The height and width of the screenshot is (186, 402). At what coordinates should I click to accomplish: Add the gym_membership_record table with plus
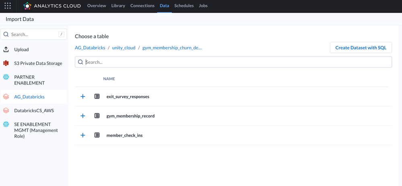[82, 116]
